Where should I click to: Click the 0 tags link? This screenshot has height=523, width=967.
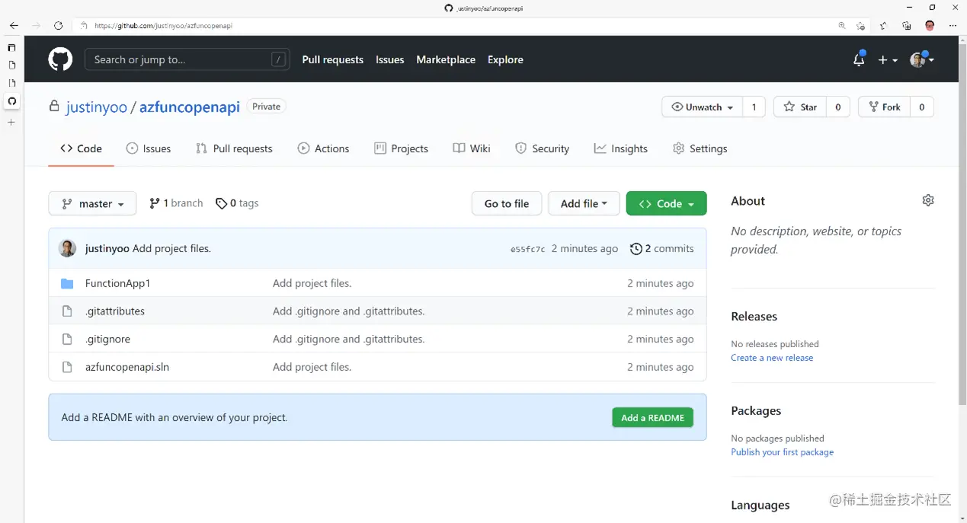[237, 203]
